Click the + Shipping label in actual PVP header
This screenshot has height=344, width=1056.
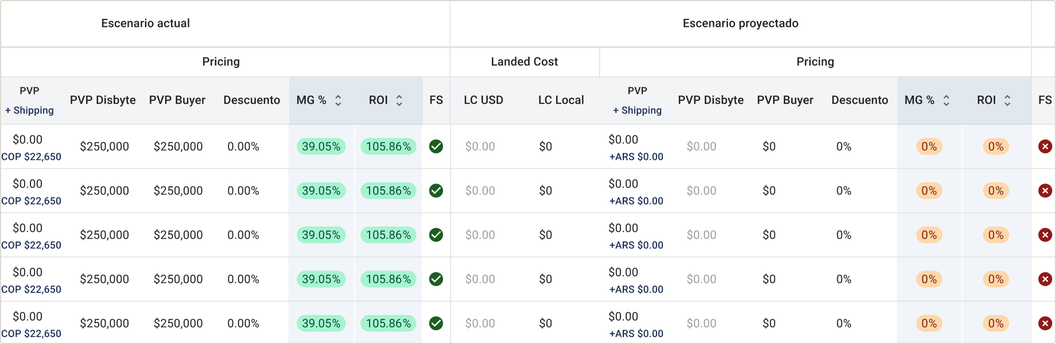(29, 110)
